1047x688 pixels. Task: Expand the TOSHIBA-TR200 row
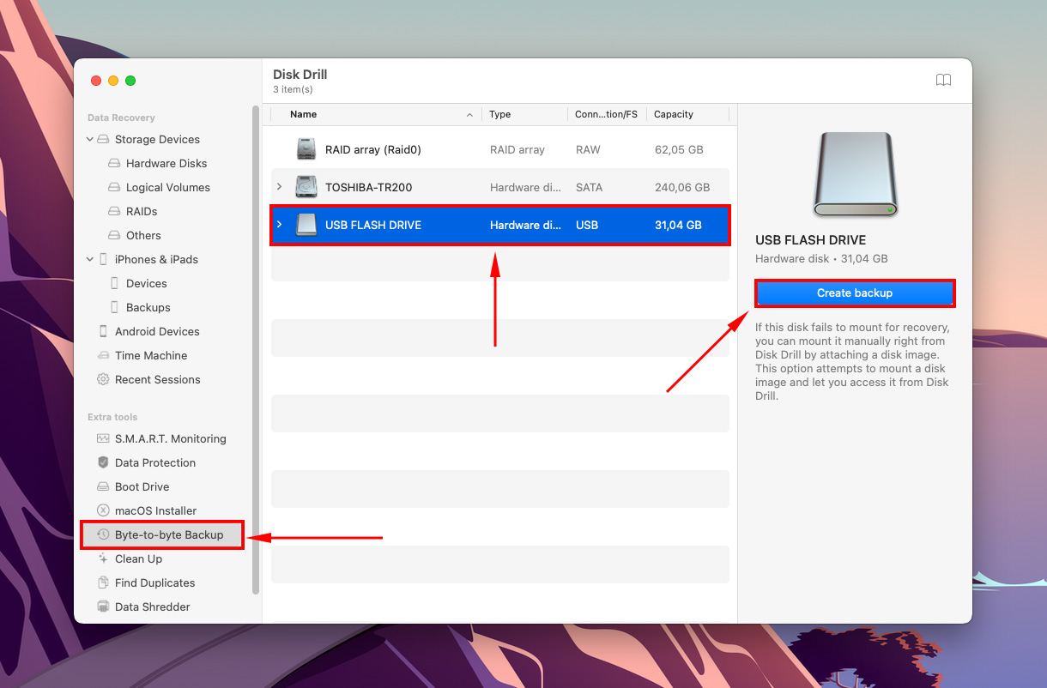pos(279,187)
